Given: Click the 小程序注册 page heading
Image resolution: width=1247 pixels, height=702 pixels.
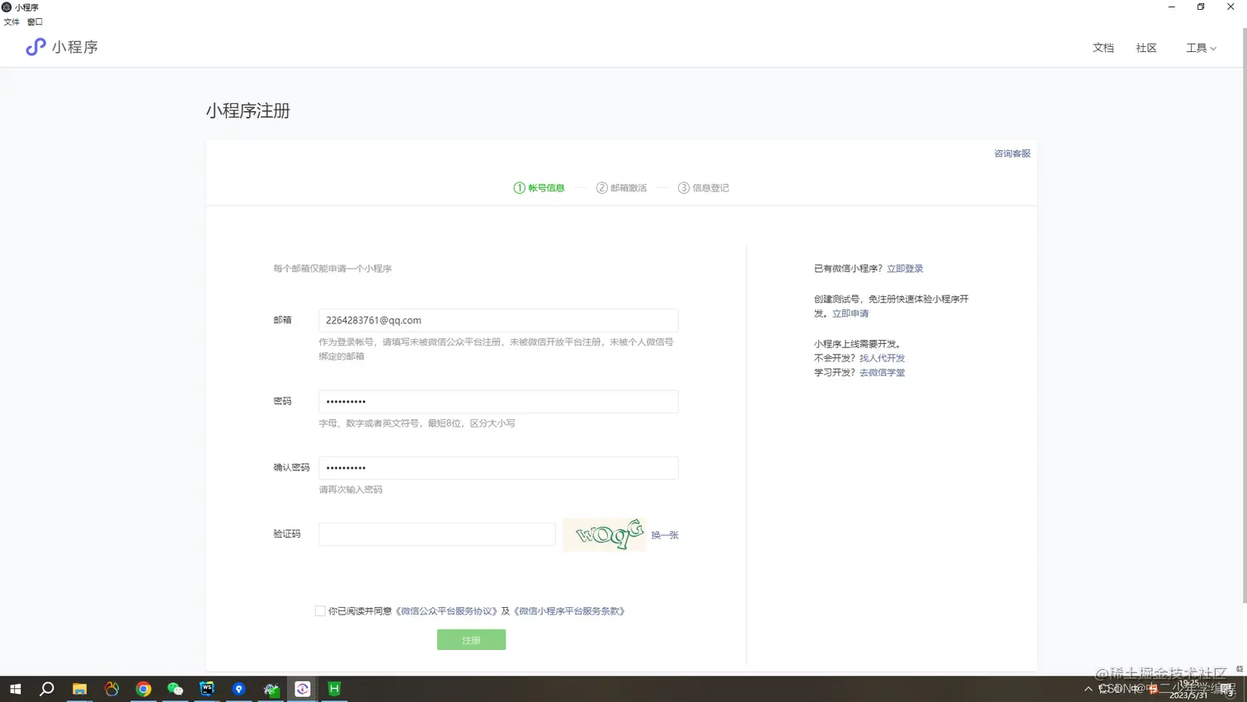Looking at the screenshot, I should (248, 111).
